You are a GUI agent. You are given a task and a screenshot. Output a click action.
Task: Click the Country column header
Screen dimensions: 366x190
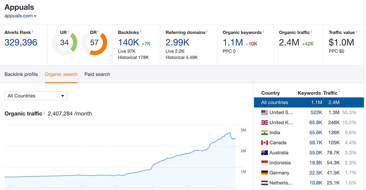click(x=271, y=93)
